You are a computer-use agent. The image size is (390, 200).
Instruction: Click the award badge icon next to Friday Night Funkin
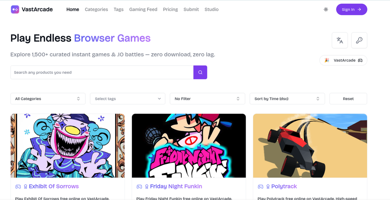click(147, 187)
